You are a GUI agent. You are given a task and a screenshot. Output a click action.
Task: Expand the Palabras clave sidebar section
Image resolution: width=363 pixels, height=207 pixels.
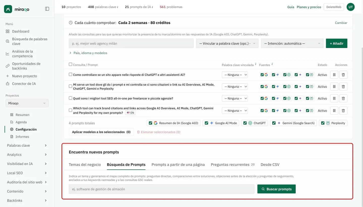pyautogui.click(x=27, y=145)
